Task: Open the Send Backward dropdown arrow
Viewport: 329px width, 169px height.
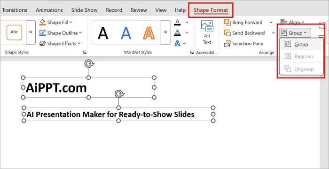Action: [274, 33]
